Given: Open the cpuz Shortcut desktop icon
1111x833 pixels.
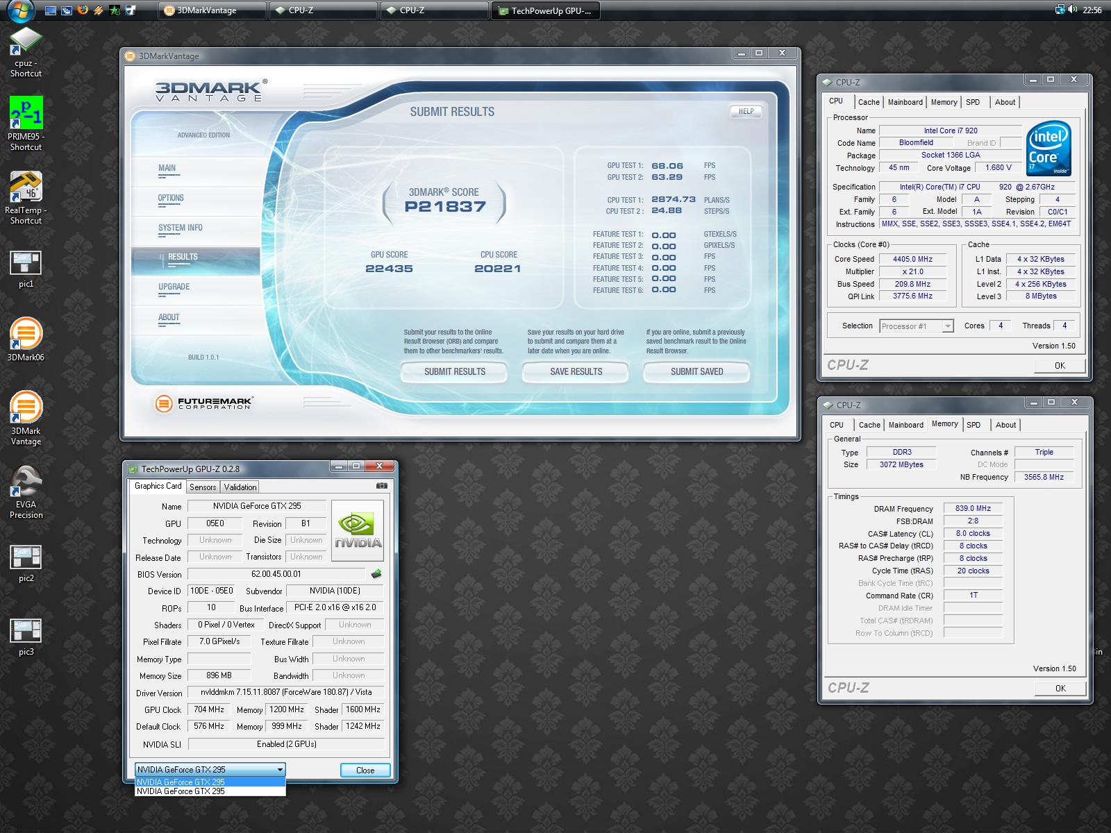Looking at the screenshot, I should [26, 52].
